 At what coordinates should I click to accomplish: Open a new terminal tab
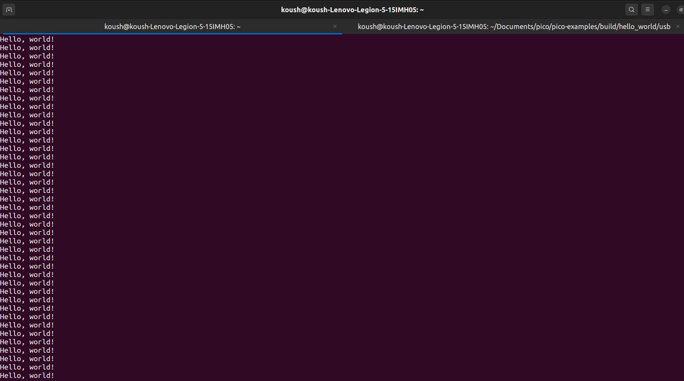pos(9,10)
